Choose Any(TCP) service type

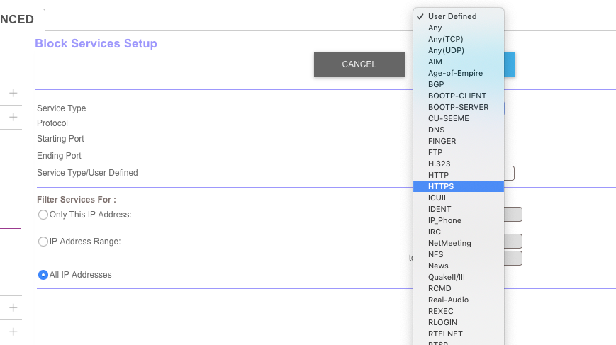(445, 39)
